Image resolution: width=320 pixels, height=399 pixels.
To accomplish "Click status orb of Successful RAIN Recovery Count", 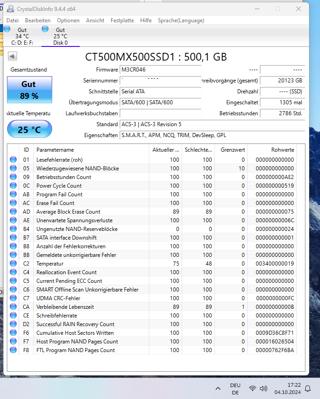I will tap(13, 324).
